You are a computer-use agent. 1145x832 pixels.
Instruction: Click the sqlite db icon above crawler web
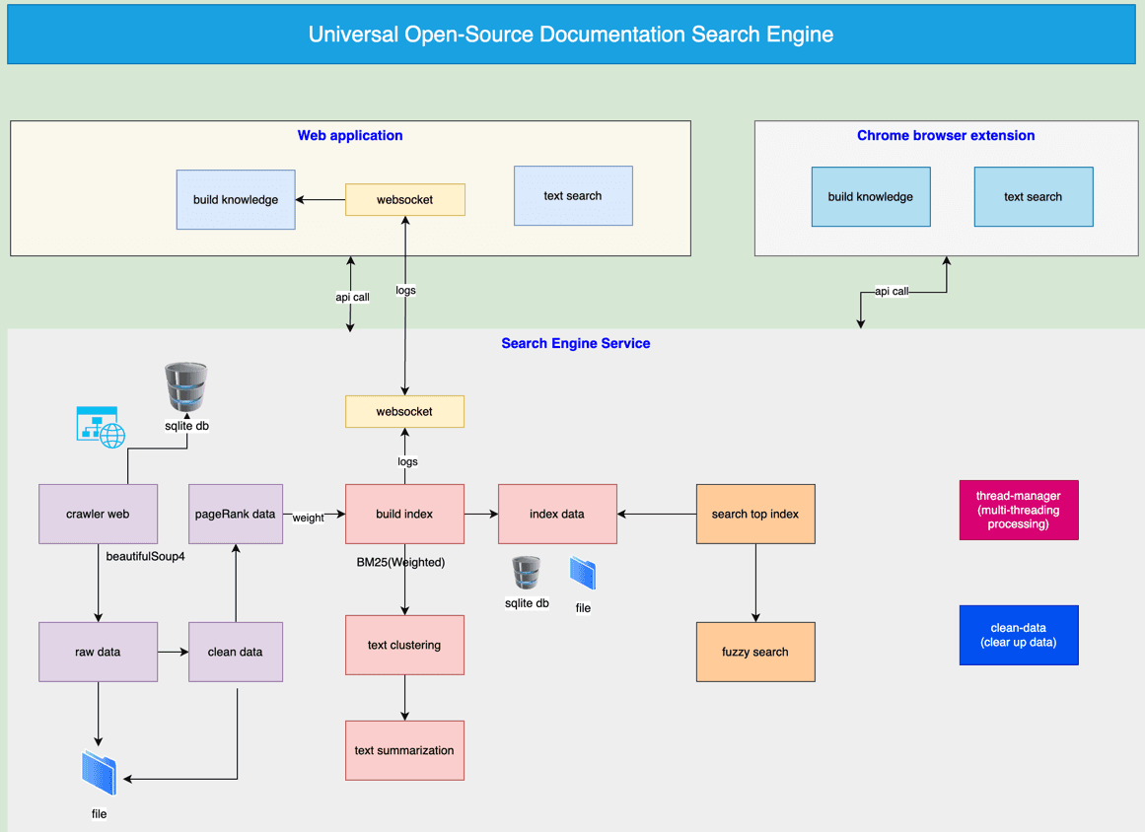[x=186, y=386]
